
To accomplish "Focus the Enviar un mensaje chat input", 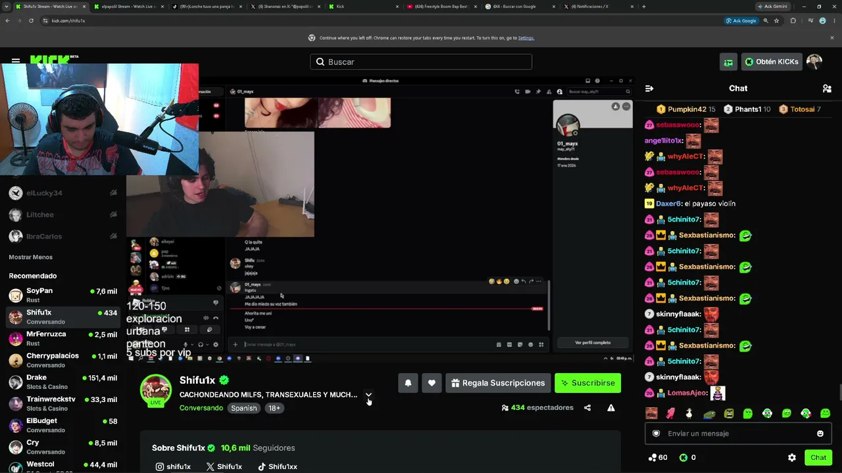I will coord(738,434).
